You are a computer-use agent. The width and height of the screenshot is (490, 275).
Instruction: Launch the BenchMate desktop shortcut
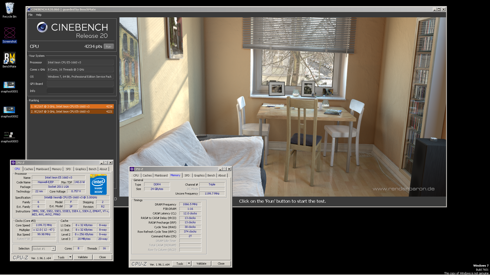[9, 60]
